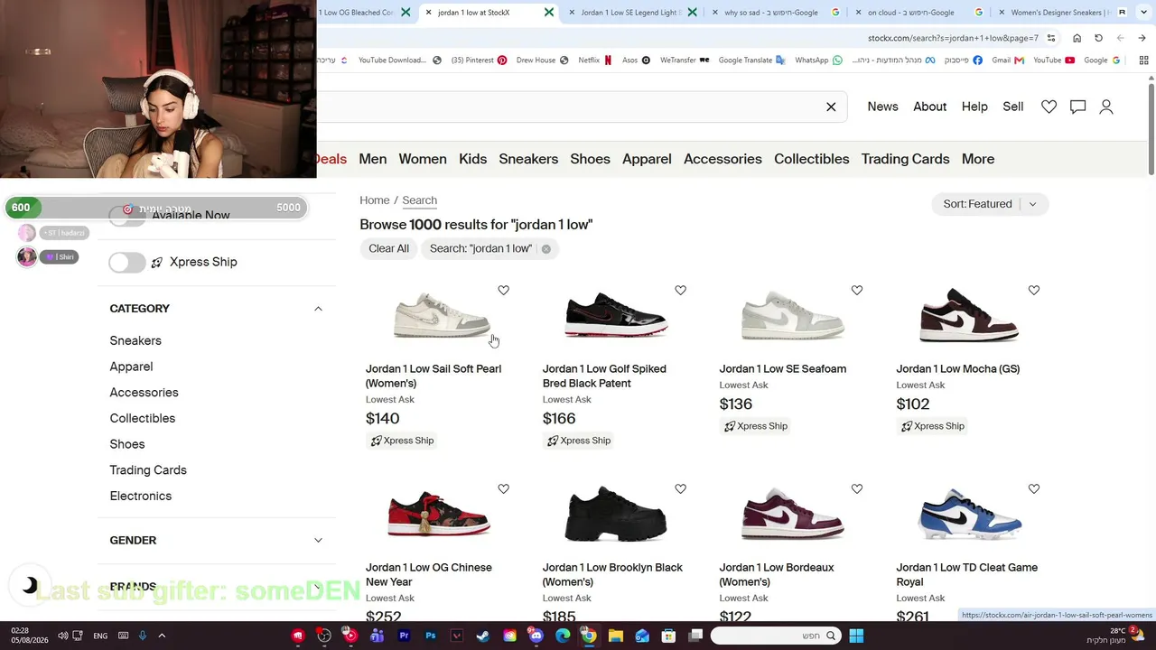Open the browser tab list dropdown

point(1142,13)
